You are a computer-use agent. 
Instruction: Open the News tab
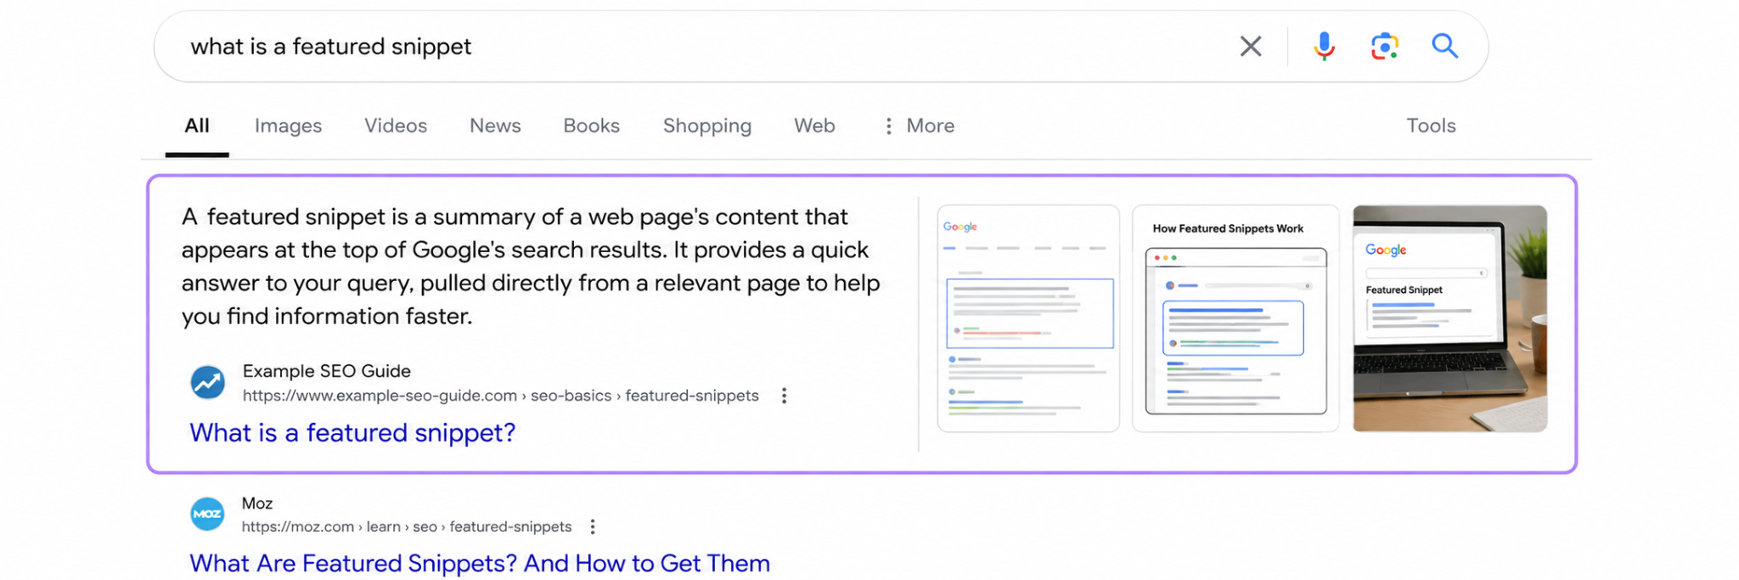pyautogui.click(x=495, y=126)
